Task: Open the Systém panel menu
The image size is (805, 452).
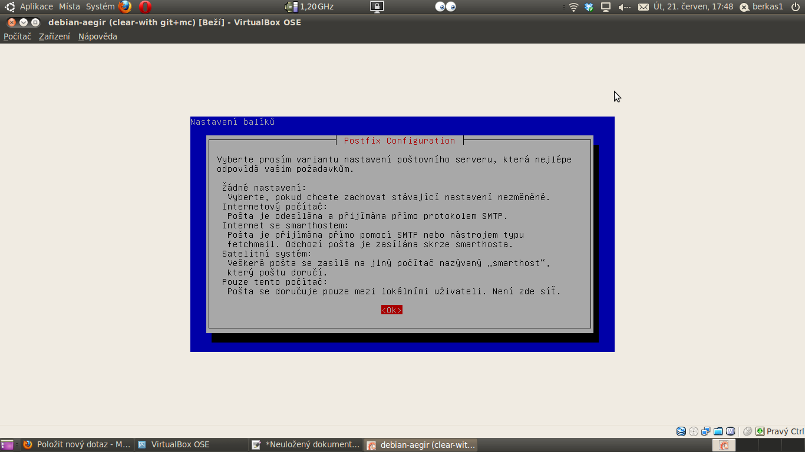Action: 100,6
